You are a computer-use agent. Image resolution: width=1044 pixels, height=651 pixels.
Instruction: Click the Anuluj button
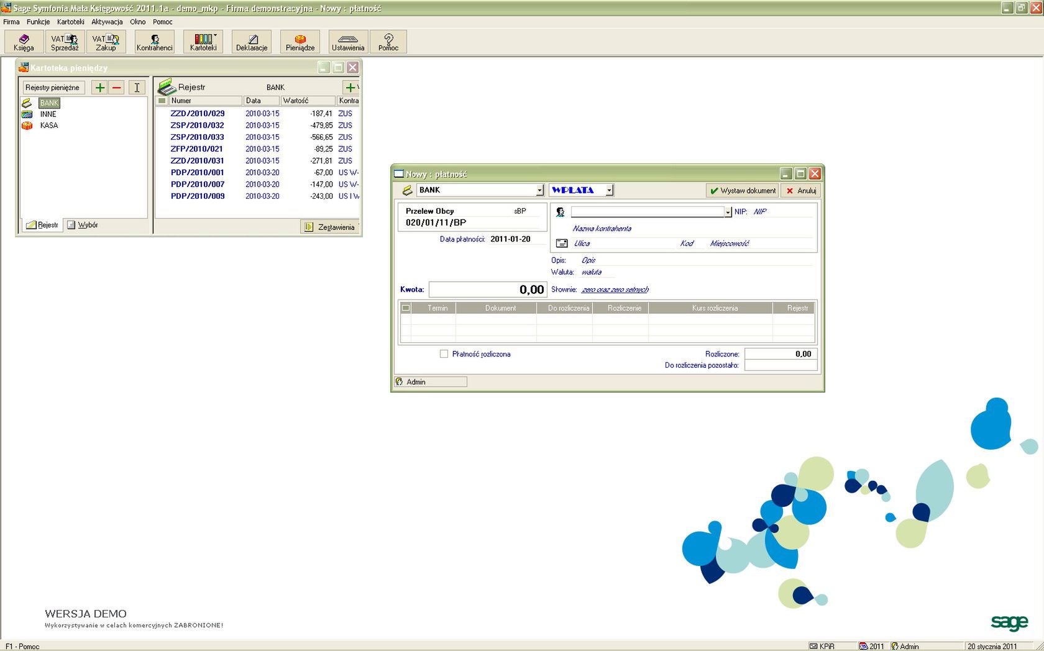[801, 191]
